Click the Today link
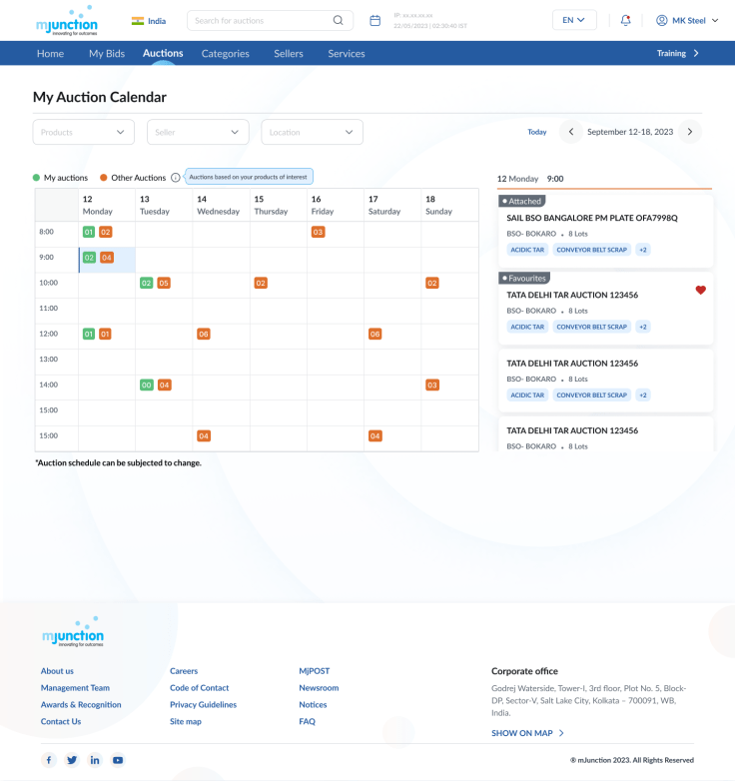 pyautogui.click(x=536, y=132)
